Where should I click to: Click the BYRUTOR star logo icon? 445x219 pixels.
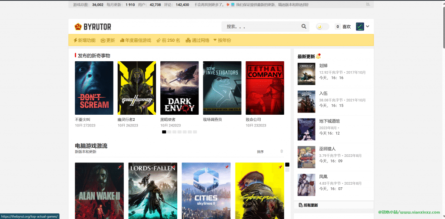pos(78,27)
